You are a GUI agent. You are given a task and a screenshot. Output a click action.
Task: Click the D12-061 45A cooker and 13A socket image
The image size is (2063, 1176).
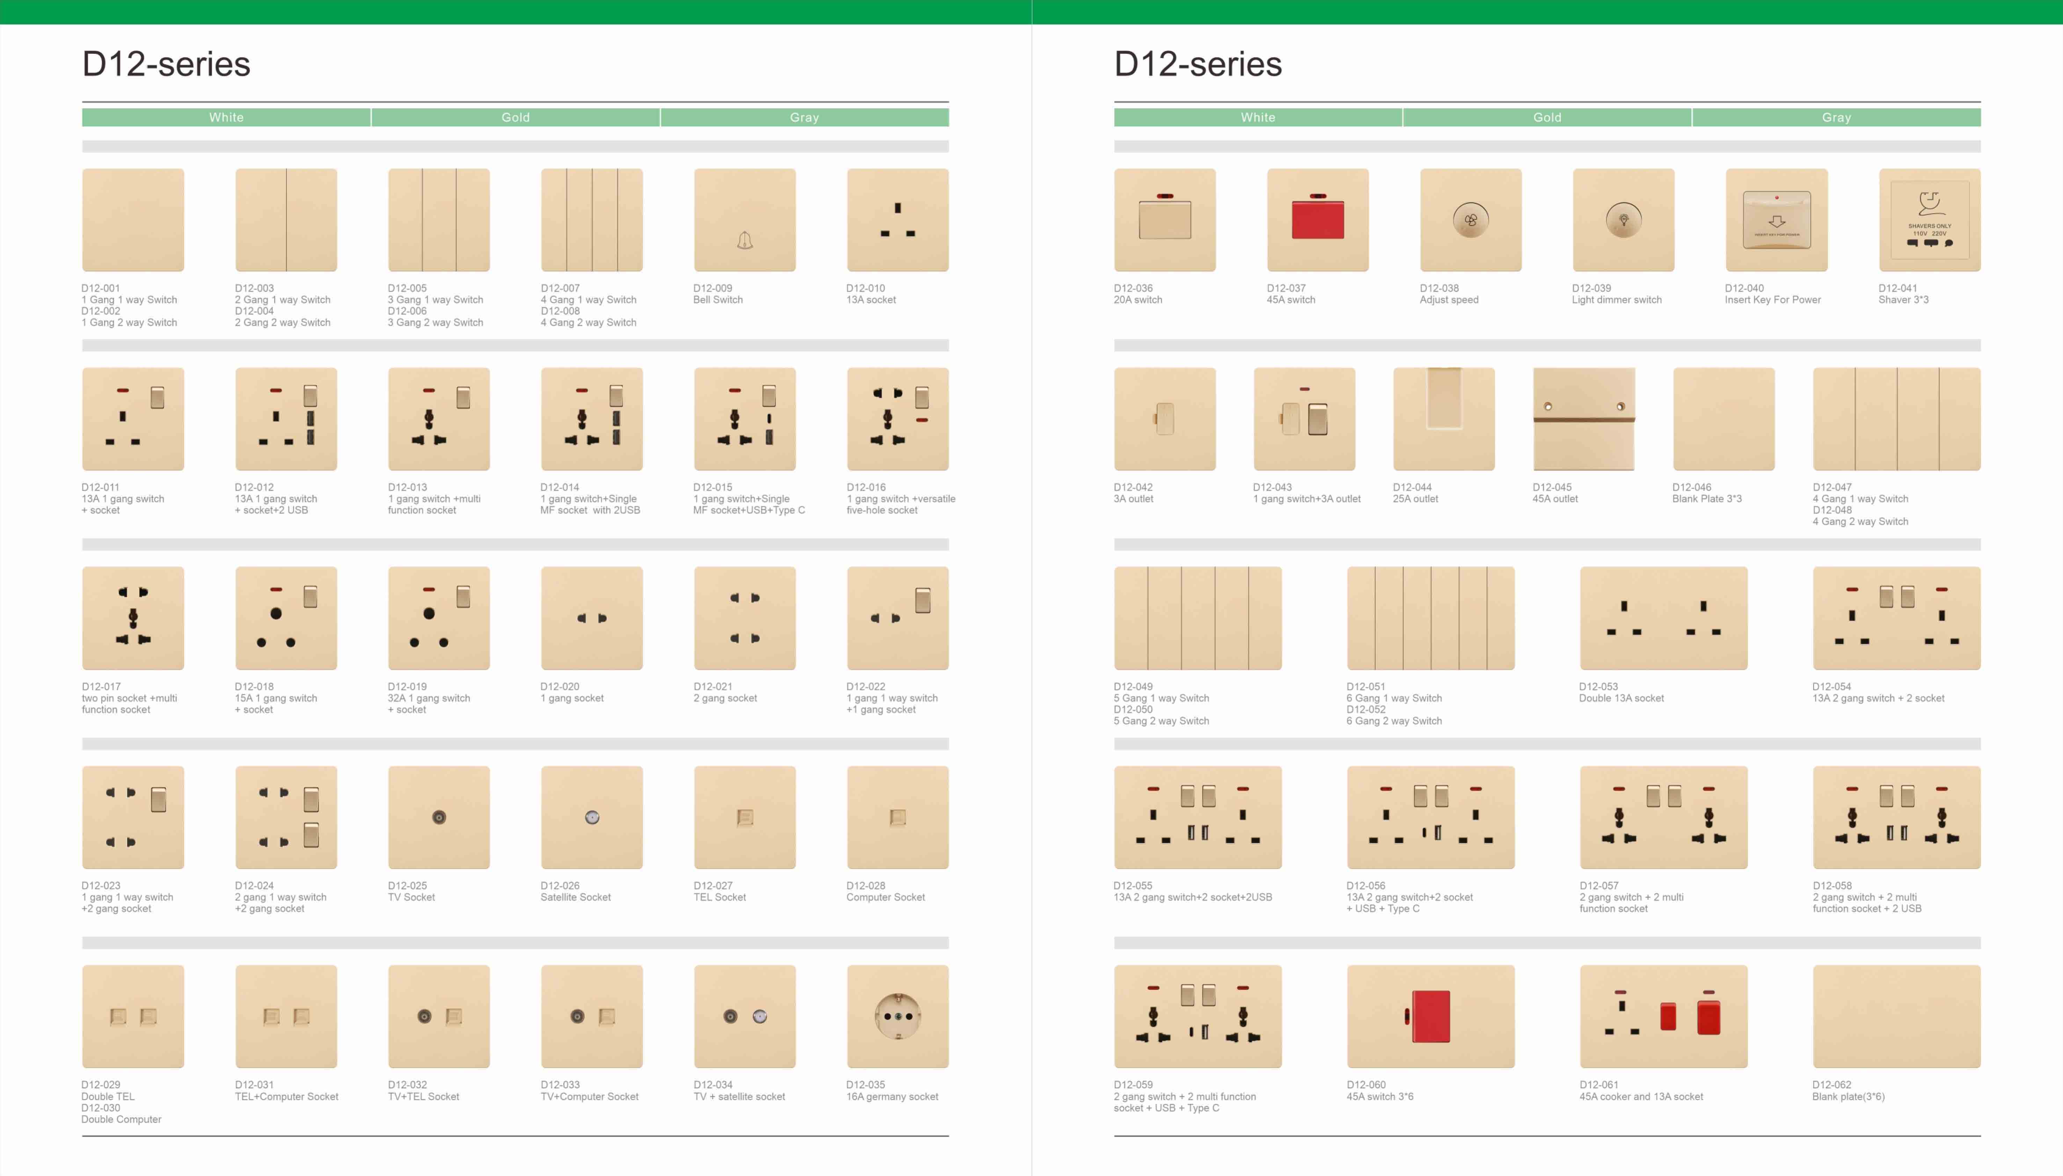click(x=1664, y=1016)
